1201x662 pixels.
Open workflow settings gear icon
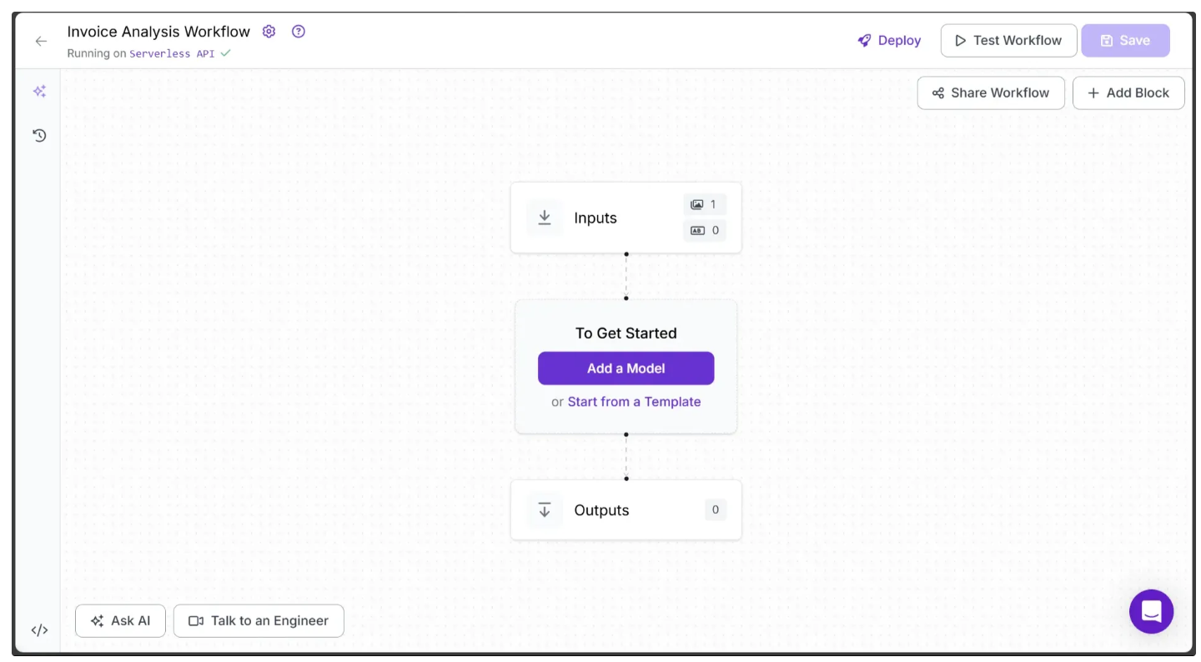pyautogui.click(x=269, y=32)
